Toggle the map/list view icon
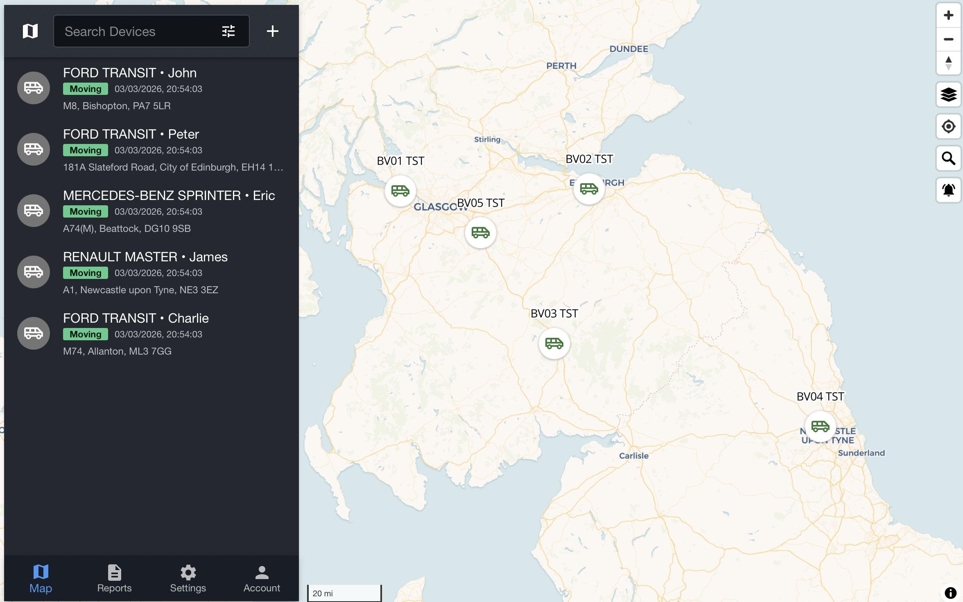The width and height of the screenshot is (963, 602). 30,31
